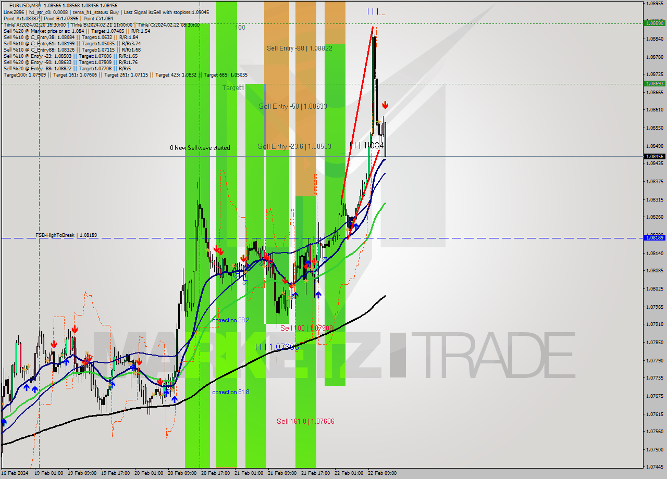Click the '22 Feb 01:00' time axis label

(349, 473)
